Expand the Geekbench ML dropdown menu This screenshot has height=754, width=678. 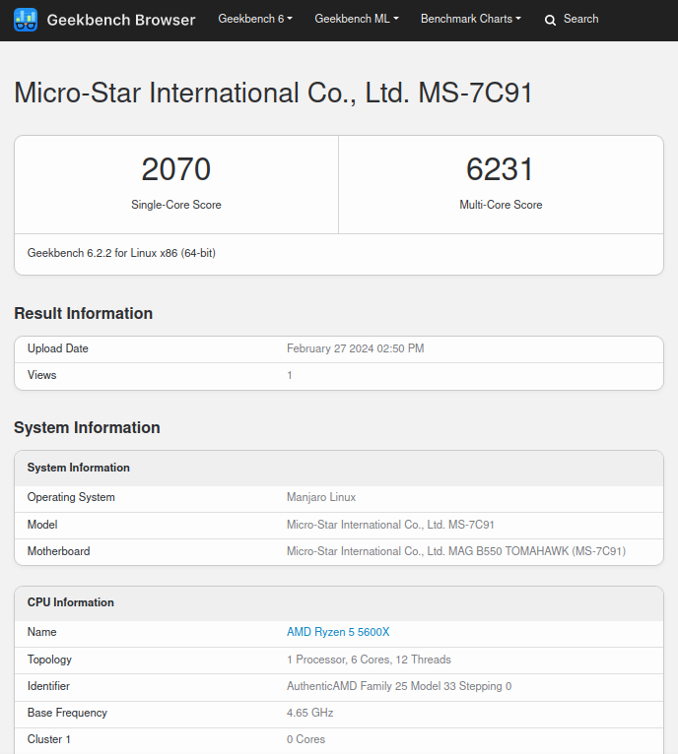tap(357, 19)
